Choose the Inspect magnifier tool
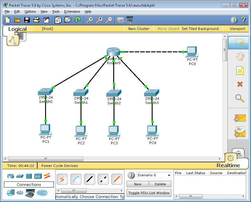Viewport: 251px width, 202px height. (240, 98)
